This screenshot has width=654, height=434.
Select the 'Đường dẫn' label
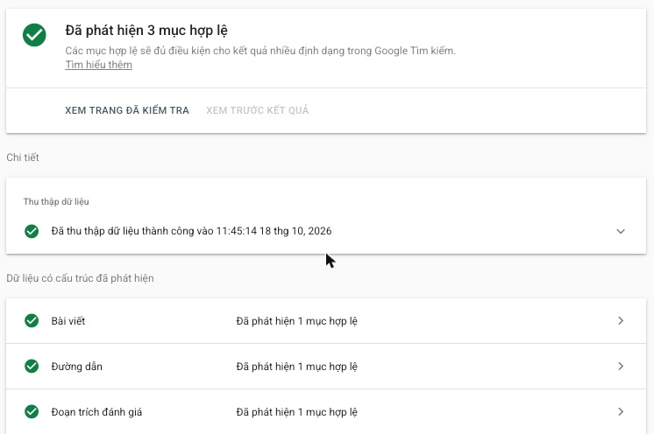[77, 367]
